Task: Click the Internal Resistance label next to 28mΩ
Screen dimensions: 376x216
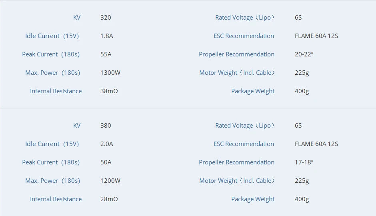Action: tap(56, 199)
